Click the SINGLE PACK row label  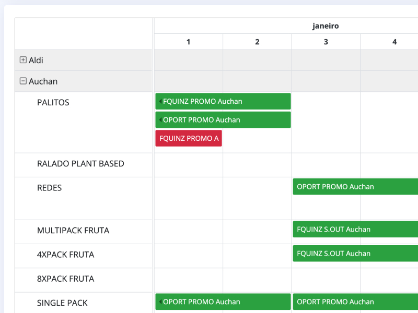(x=62, y=303)
